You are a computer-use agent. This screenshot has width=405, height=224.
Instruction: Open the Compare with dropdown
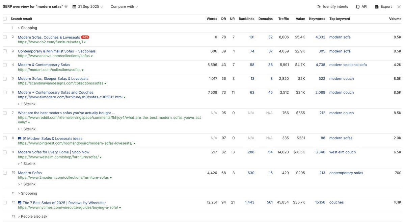(x=124, y=6)
